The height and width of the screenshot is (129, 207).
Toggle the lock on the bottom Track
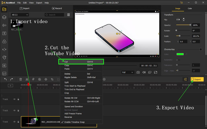pyautogui.click(x=18, y=122)
